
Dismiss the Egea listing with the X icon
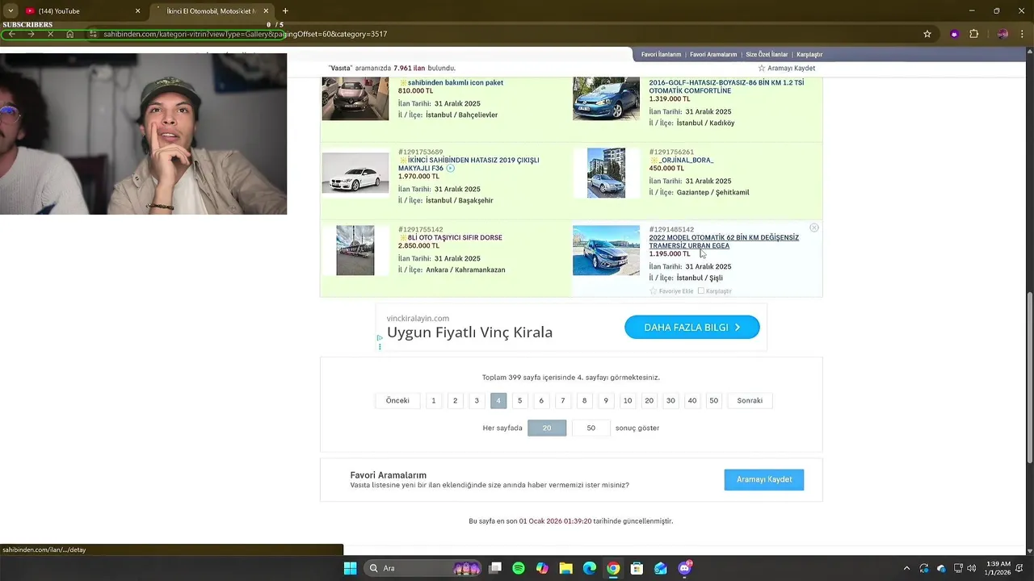tap(814, 228)
